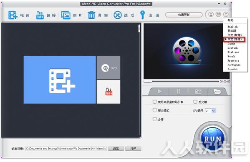The image size is (250, 162).
Task: Click the 打开 open folder button
Action: tap(133, 149)
